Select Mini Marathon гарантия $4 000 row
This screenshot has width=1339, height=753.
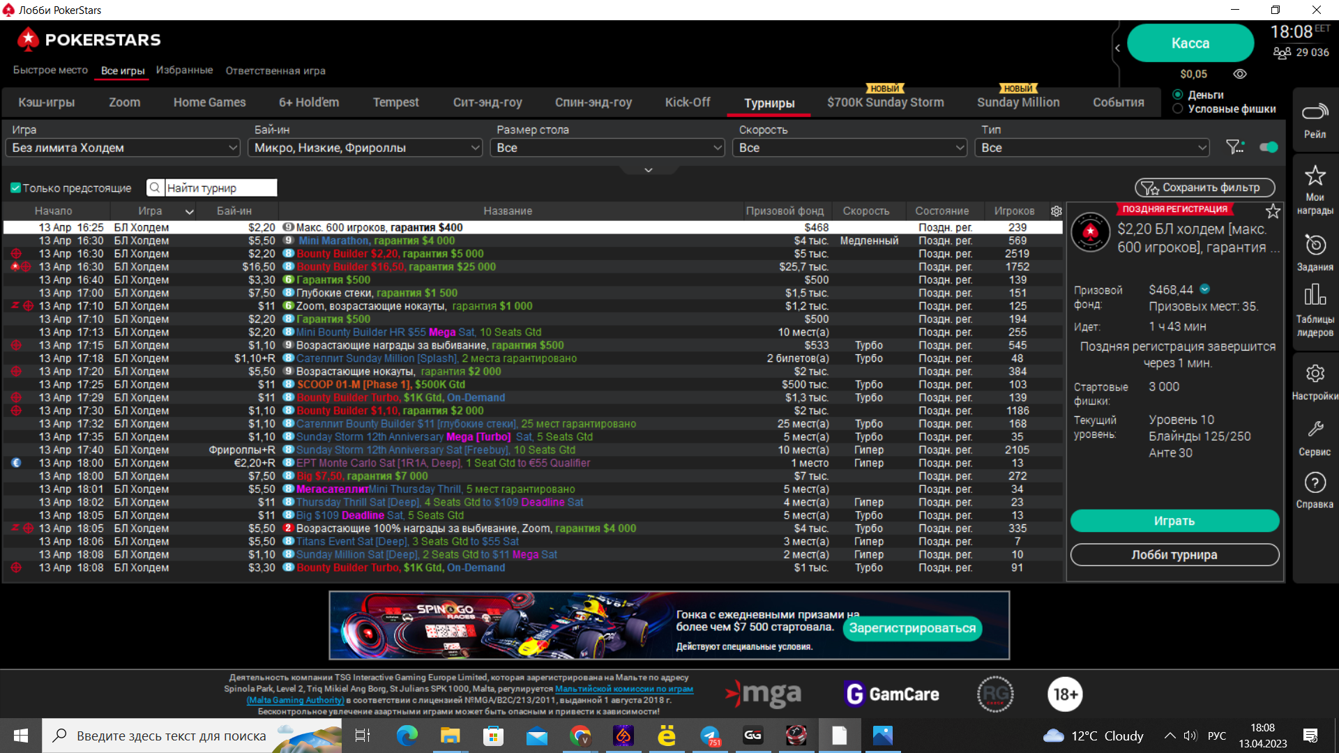(x=532, y=241)
